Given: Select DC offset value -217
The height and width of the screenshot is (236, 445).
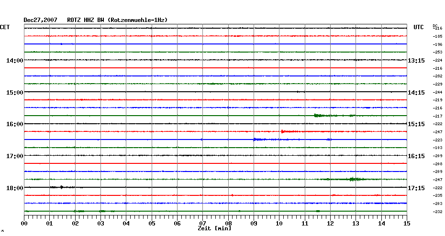Looking at the screenshot, I should (438, 116).
